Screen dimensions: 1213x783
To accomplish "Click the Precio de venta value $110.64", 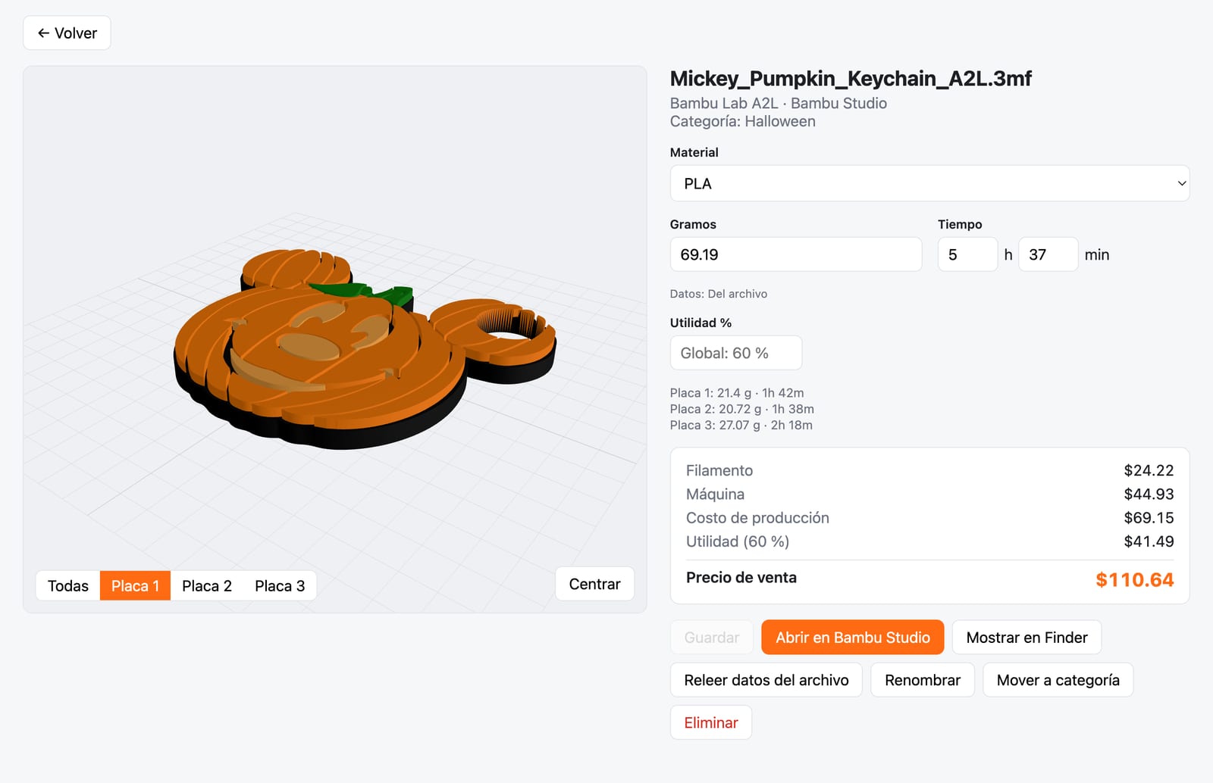I will click(x=1134, y=580).
